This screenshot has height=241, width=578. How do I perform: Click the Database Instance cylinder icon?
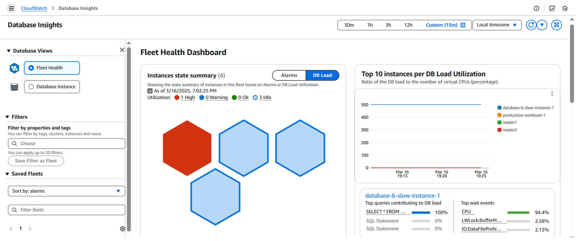tap(14, 87)
